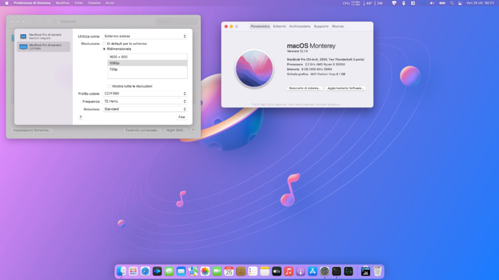
Task: Select 'Di default per lo schermo' option
Action: coord(104,44)
